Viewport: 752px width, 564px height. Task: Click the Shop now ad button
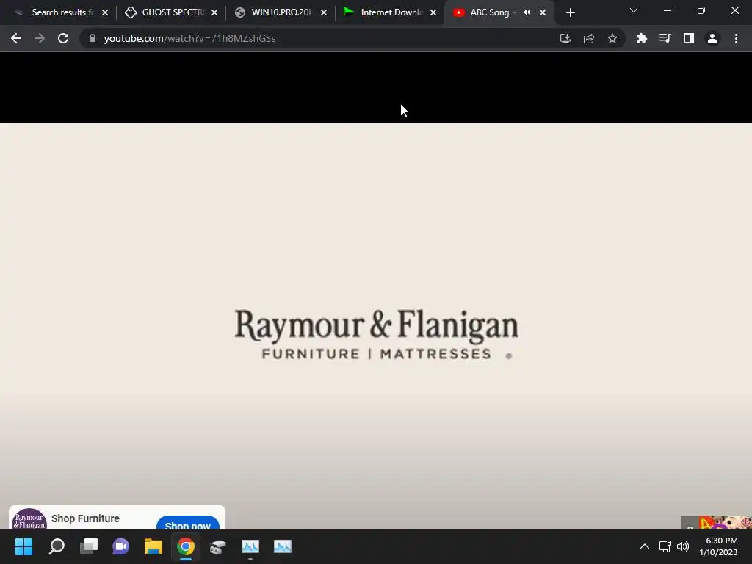187,524
